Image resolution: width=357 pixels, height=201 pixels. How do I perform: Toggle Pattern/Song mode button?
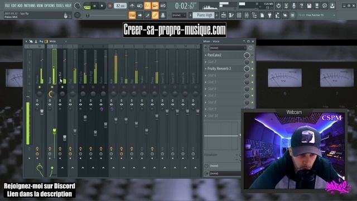(87, 6)
